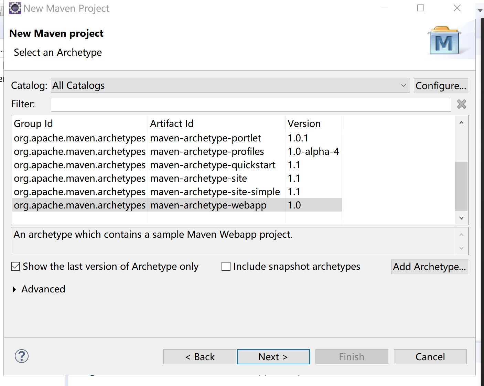Cancel the New Maven Project wizard
The height and width of the screenshot is (386, 484).
click(430, 357)
